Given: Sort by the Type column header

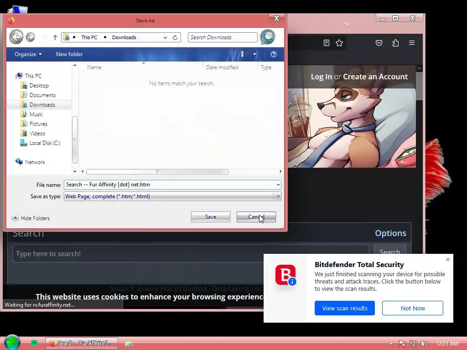Looking at the screenshot, I should [266, 67].
